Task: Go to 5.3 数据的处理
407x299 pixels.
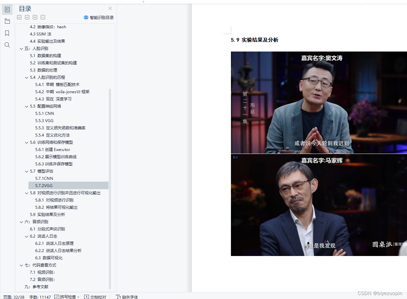Action: click(x=43, y=70)
